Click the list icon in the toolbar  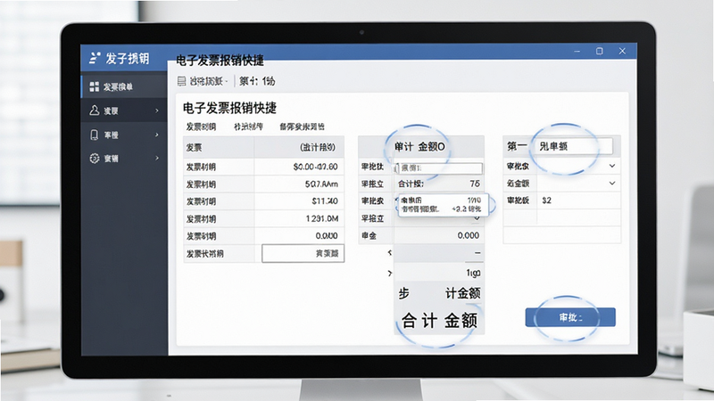pos(182,81)
